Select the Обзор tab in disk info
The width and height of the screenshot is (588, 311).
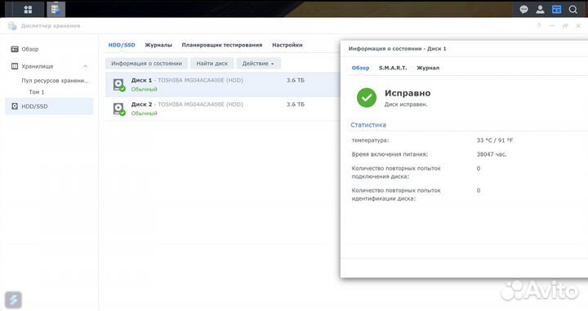click(360, 68)
